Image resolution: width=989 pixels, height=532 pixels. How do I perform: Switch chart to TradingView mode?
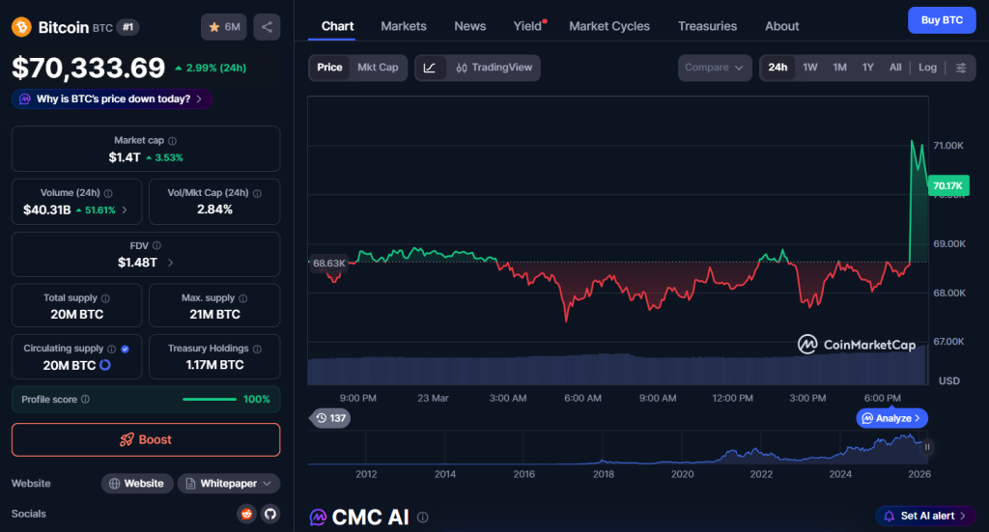tap(494, 68)
